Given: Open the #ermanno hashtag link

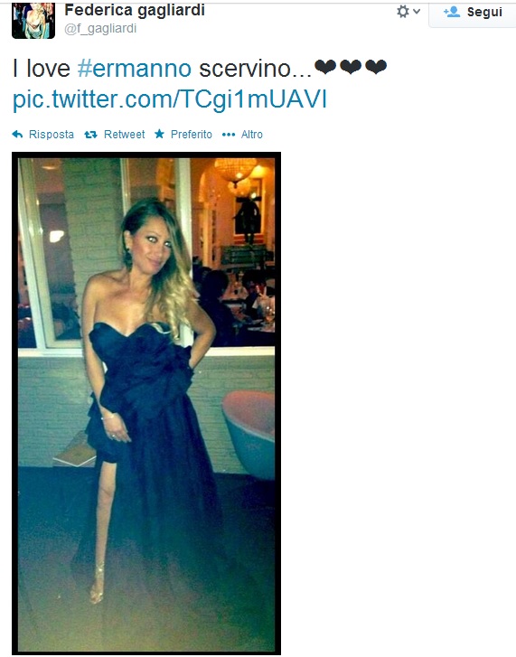Looking at the screenshot, I should coord(135,69).
